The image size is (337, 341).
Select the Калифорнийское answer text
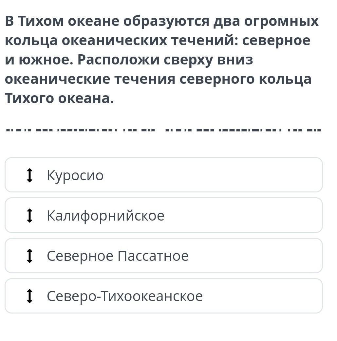point(105,216)
